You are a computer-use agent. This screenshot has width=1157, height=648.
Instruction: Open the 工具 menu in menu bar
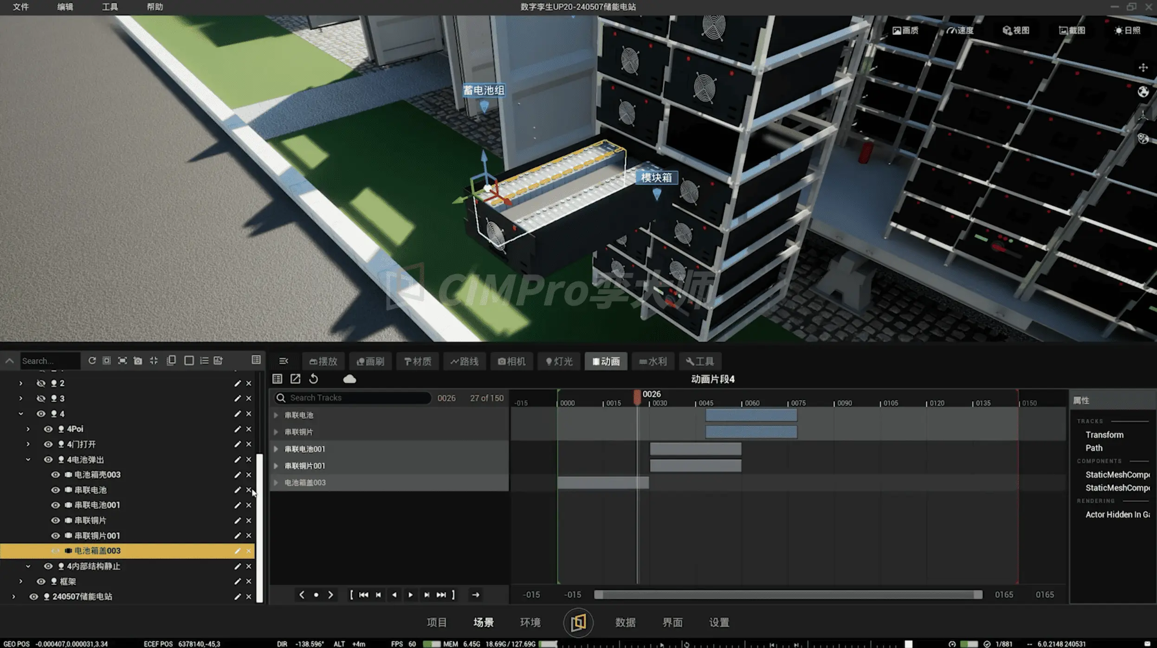(x=110, y=7)
